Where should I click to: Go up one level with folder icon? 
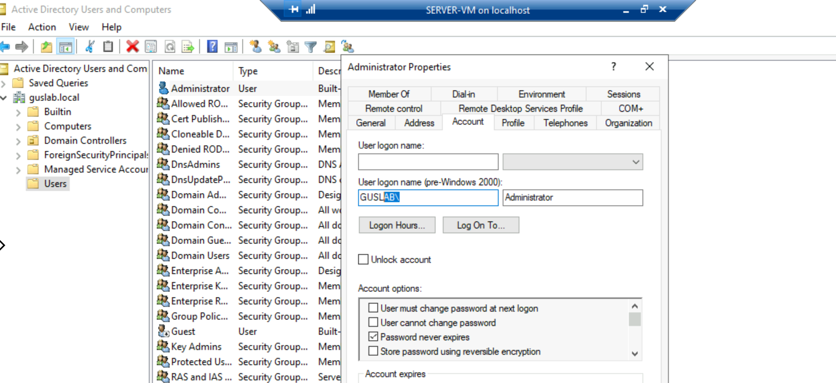47,47
